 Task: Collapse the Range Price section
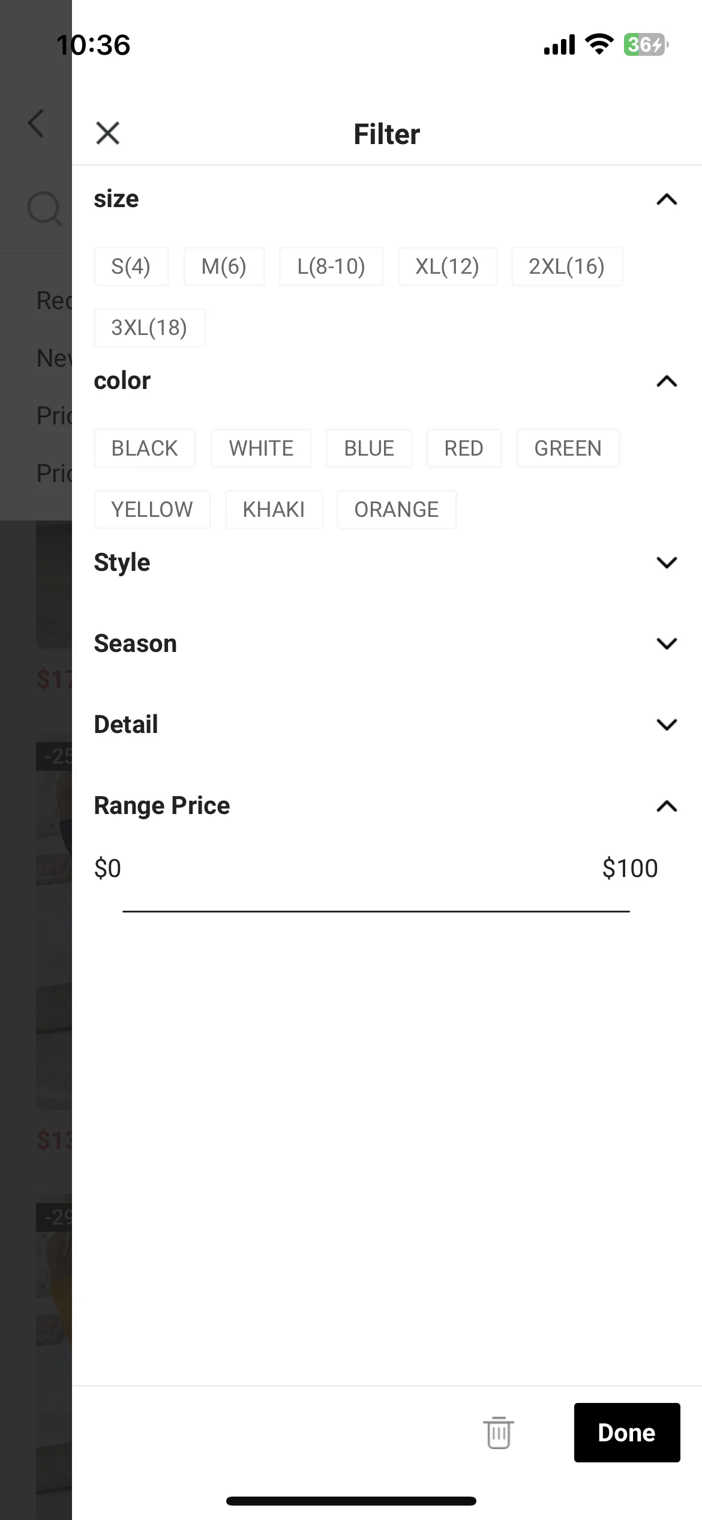(x=667, y=806)
